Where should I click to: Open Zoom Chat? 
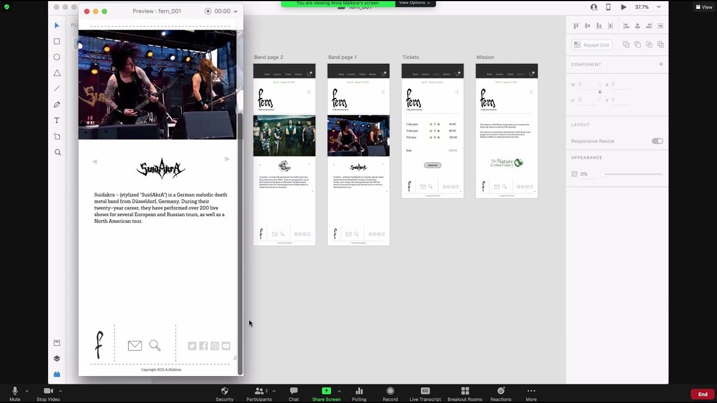tap(294, 393)
